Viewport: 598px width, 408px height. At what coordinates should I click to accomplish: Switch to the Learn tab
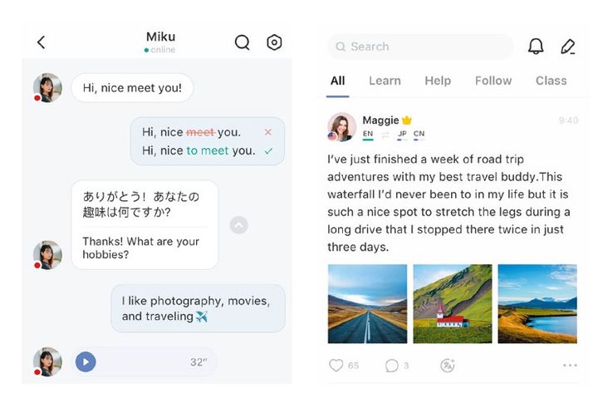(x=385, y=81)
